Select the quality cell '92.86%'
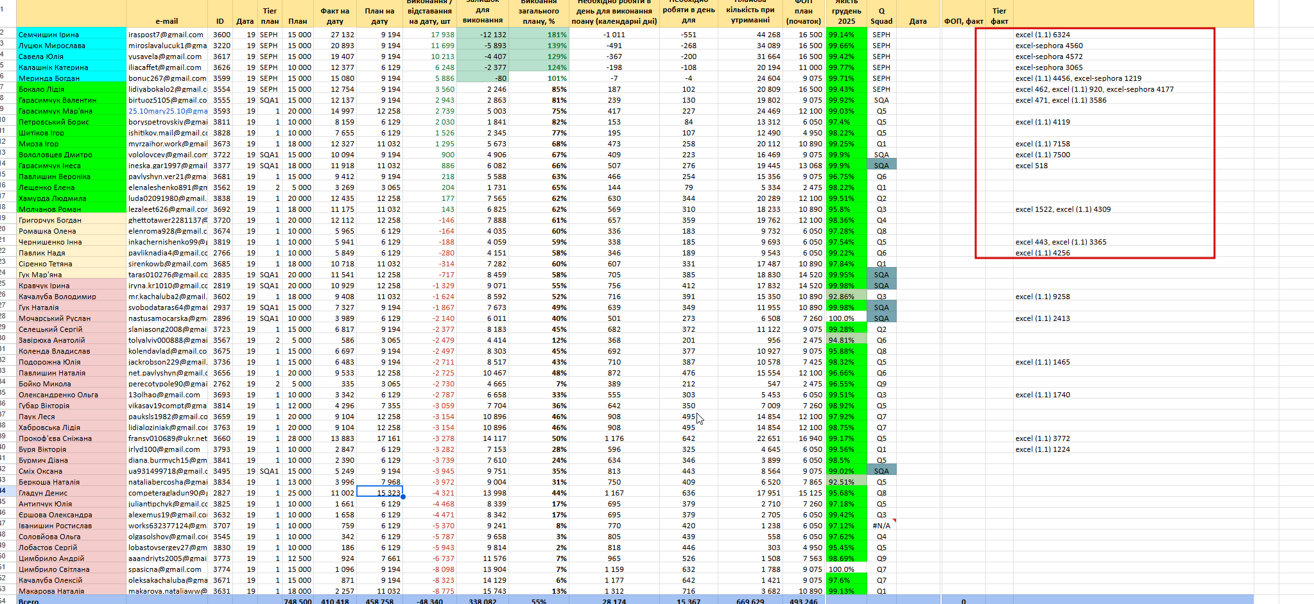The width and height of the screenshot is (1314, 604). 842,297
